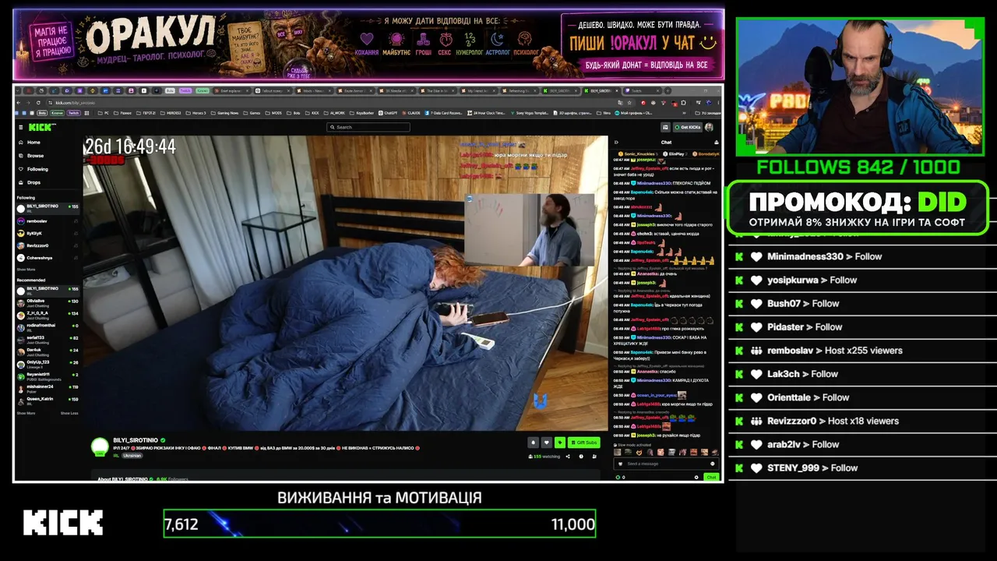Open recommended channel OnlyUp_123

(x=48, y=363)
